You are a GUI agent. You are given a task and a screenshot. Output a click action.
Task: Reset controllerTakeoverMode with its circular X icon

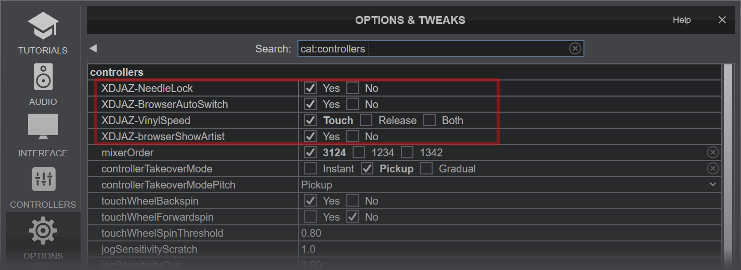(x=712, y=169)
